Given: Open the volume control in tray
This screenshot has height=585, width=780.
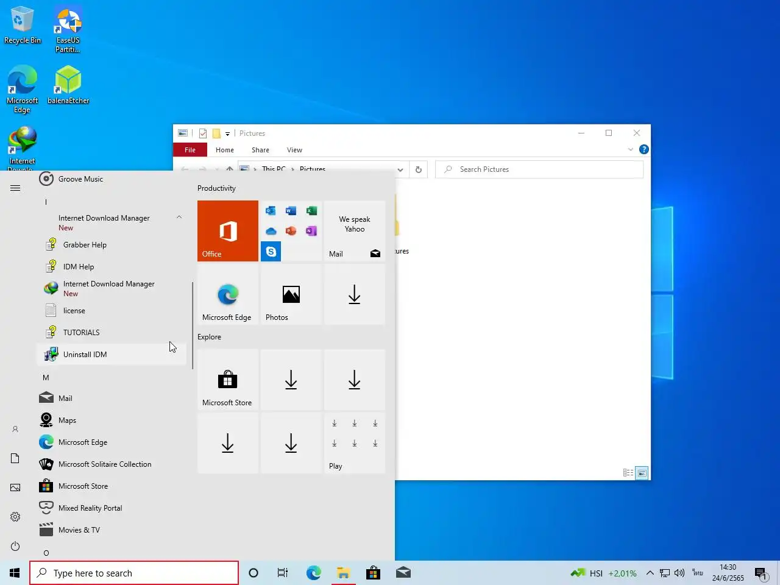Looking at the screenshot, I should coord(679,573).
